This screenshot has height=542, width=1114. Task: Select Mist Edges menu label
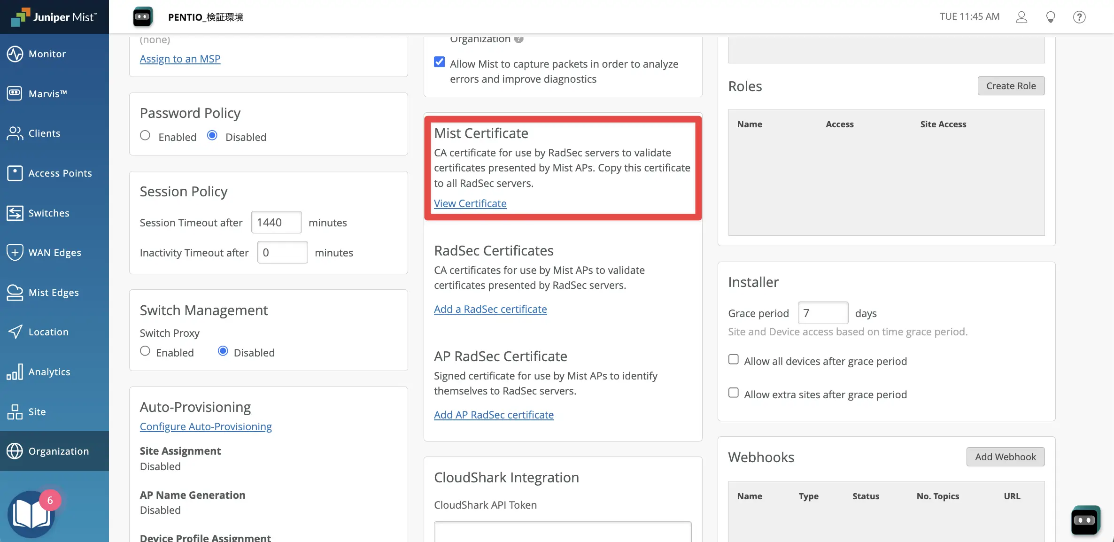click(54, 293)
